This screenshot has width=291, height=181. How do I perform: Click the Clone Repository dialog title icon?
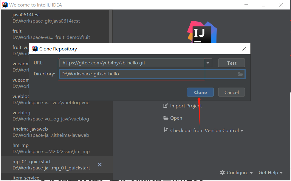click(x=35, y=49)
